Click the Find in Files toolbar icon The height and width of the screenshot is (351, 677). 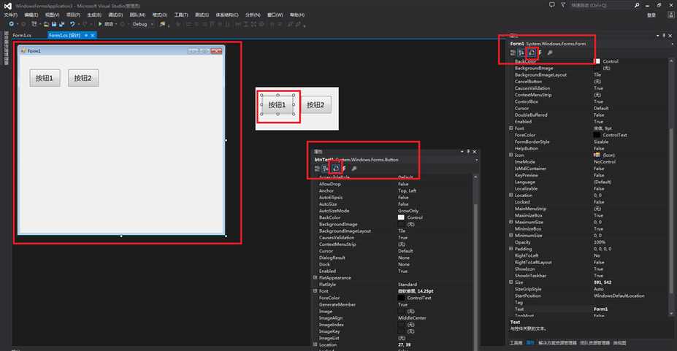[162, 24]
